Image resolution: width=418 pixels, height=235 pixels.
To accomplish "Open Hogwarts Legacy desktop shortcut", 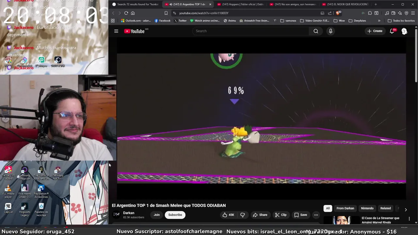I will [x=24, y=210].
